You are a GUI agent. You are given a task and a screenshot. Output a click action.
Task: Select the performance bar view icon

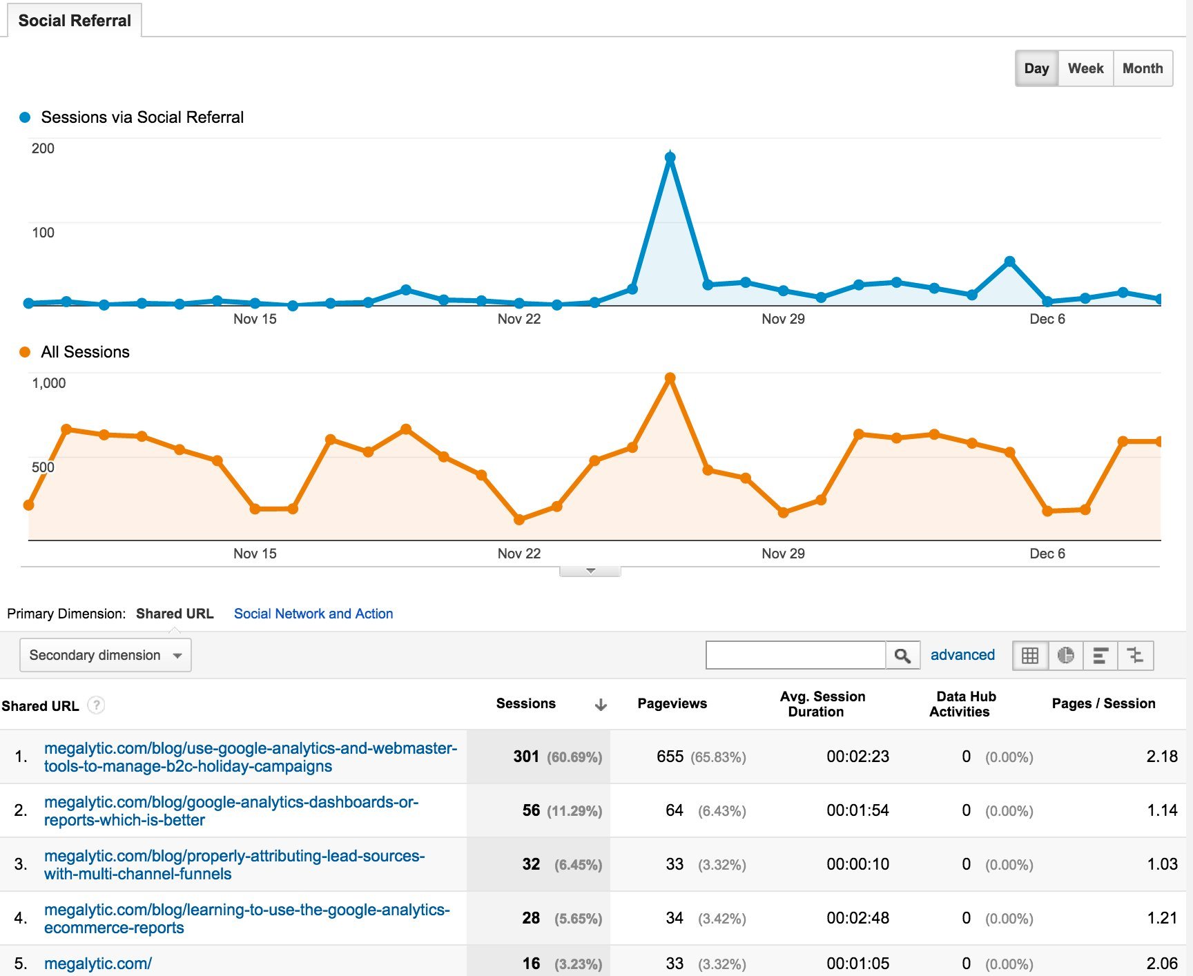click(x=1100, y=654)
